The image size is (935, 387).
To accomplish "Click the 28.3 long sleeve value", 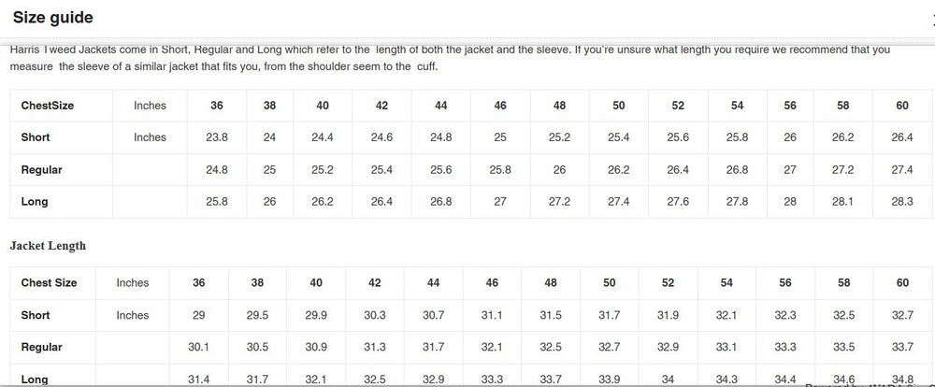I will (902, 202).
